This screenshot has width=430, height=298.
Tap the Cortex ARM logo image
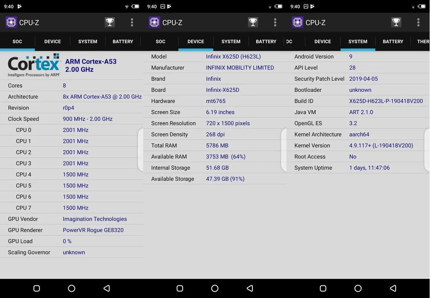tap(34, 65)
